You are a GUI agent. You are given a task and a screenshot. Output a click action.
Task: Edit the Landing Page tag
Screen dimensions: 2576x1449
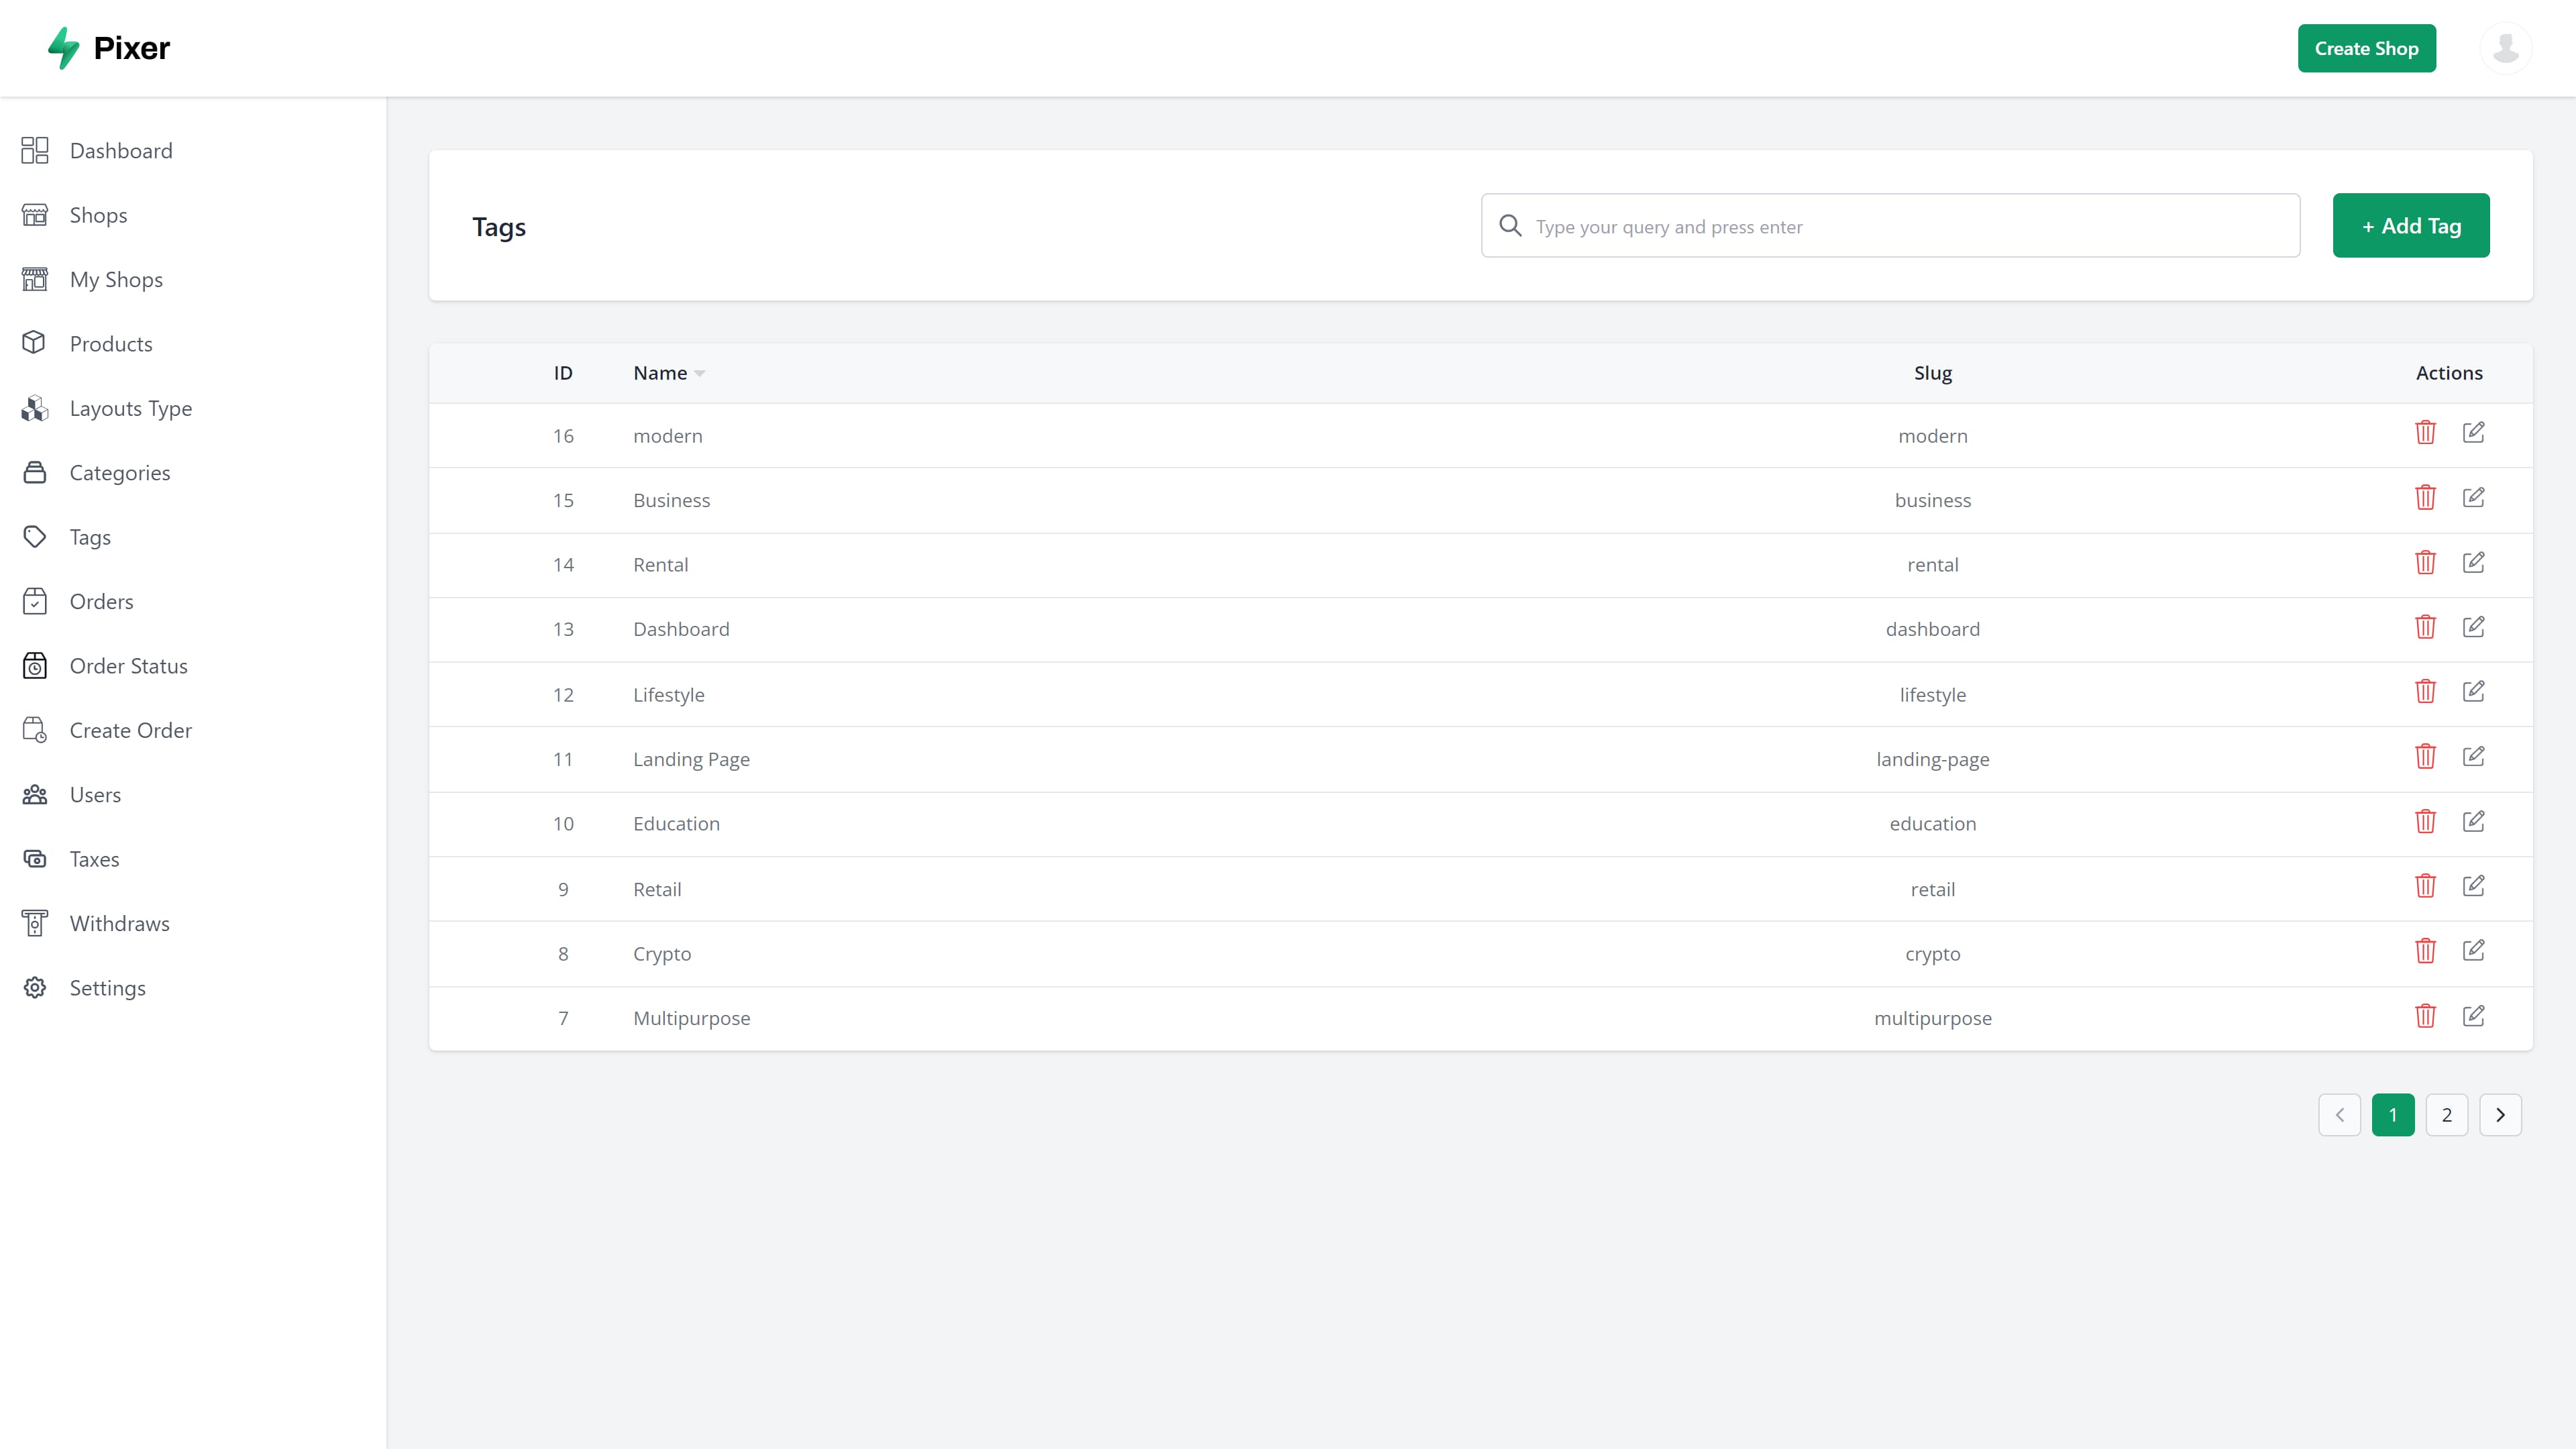(2474, 756)
